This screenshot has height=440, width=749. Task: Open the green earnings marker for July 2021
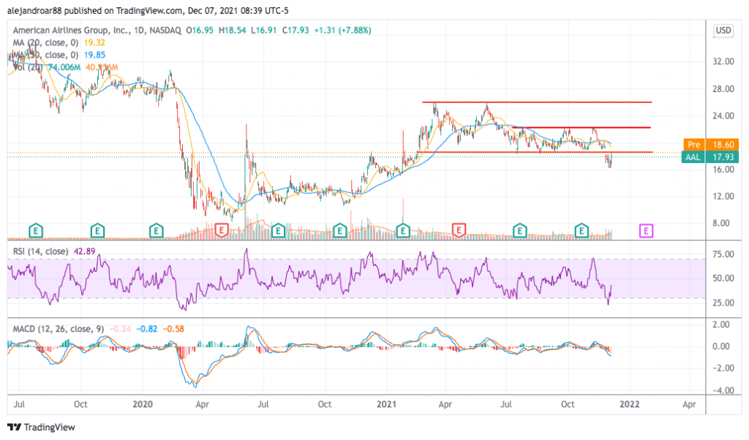pyautogui.click(x=520, y=231)
